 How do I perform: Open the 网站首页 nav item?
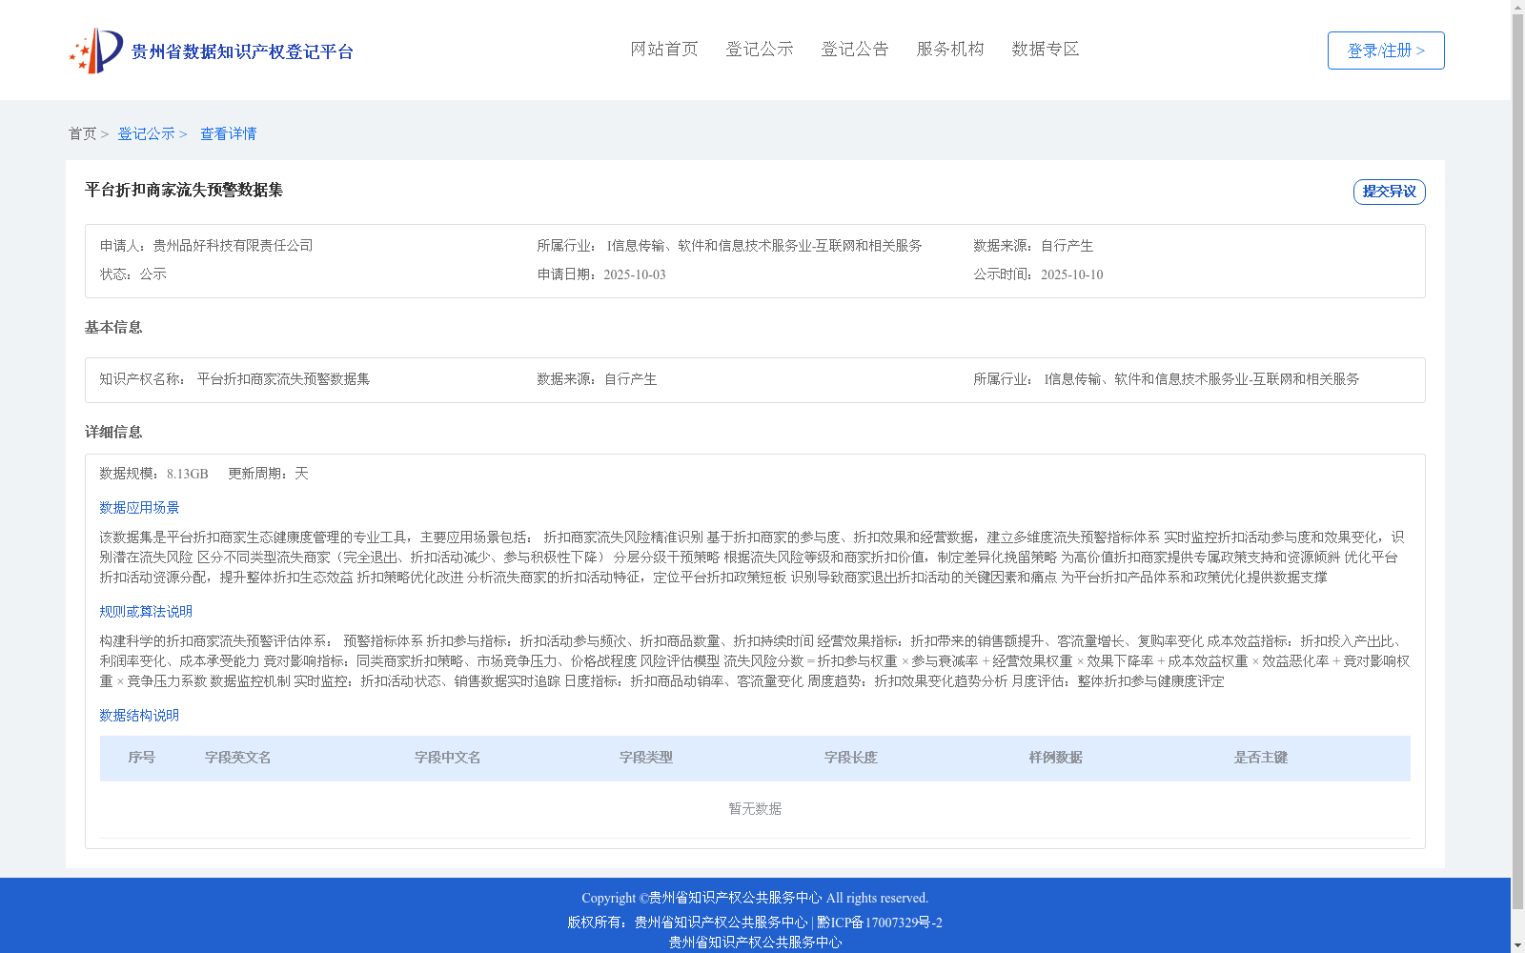664,49
